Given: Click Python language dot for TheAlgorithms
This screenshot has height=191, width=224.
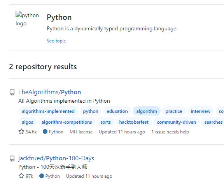Looking at the screenshot, I should coord(45,131).
